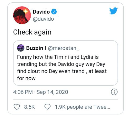The height and width of the screenshot is (116, 131).
Task: Open the 4:06 PM timestamp
Action: click(23, 92)
